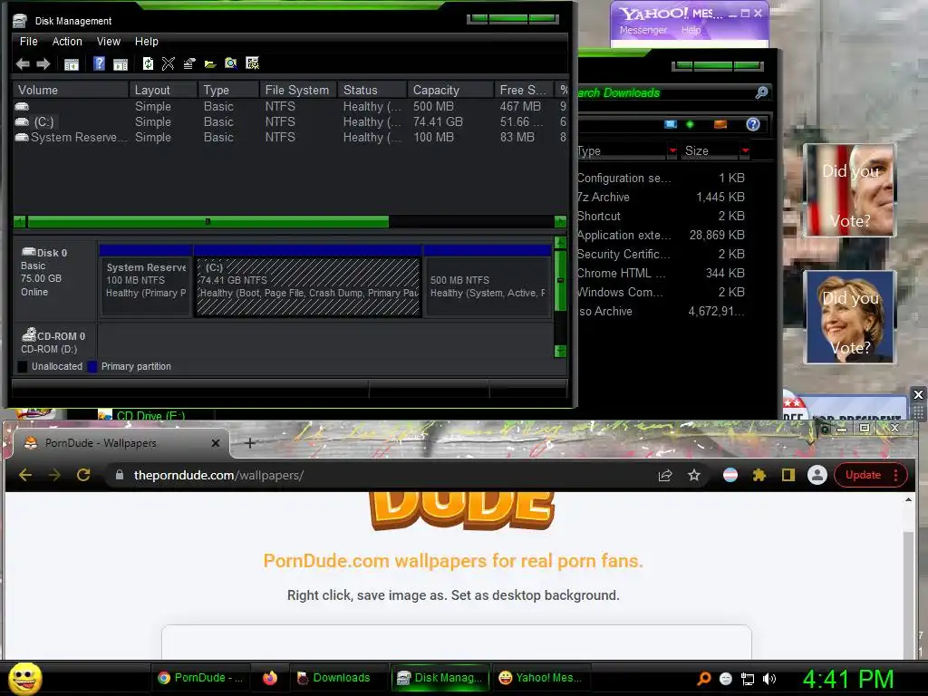Viewport: 928px width, 696px height.
Task: Go back in Disk Management toolbar
Action: (23, 64)
